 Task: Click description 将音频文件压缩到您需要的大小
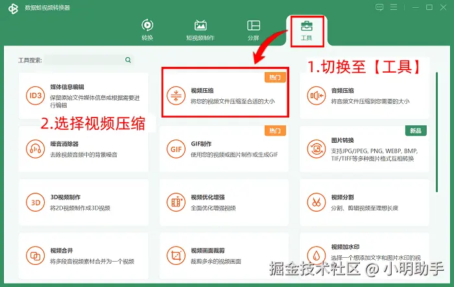click(370, 101)
